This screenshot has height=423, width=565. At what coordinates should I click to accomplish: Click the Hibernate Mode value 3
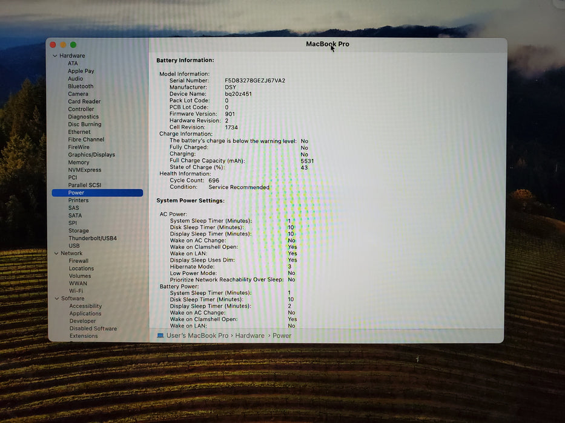[x=289, y=266]
